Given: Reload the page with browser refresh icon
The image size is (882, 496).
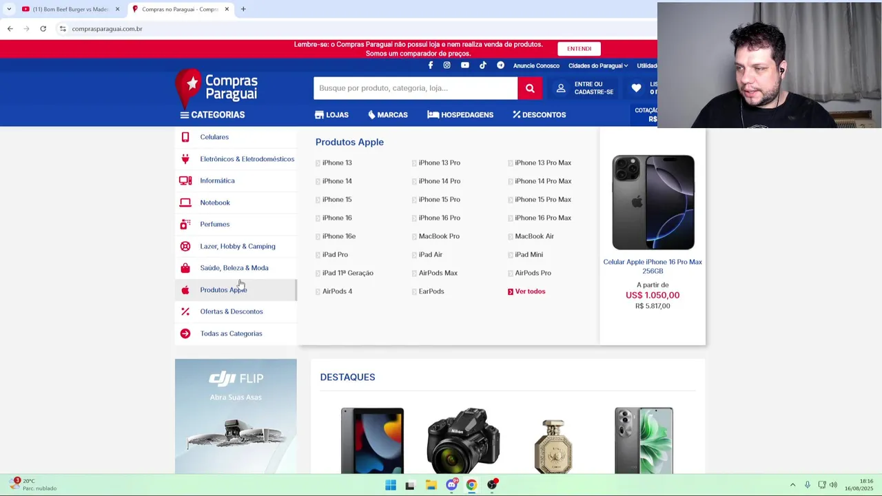Looking at the screenshot, I should coord(43,28).
